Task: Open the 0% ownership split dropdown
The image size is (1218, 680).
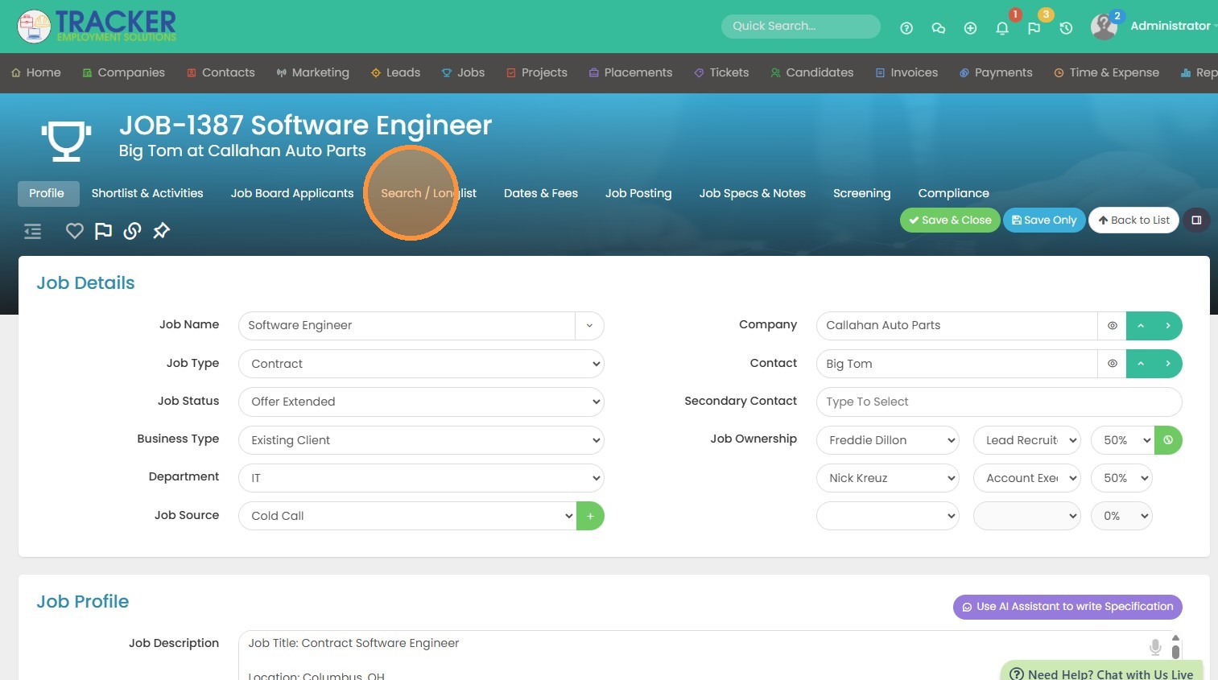Action: point(1121,516)
